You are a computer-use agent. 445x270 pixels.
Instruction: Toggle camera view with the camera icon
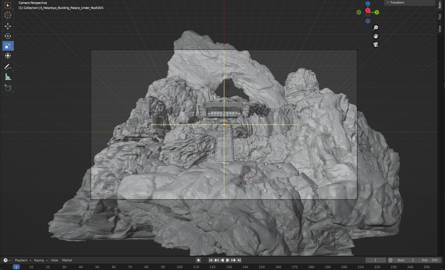(376, 44)
